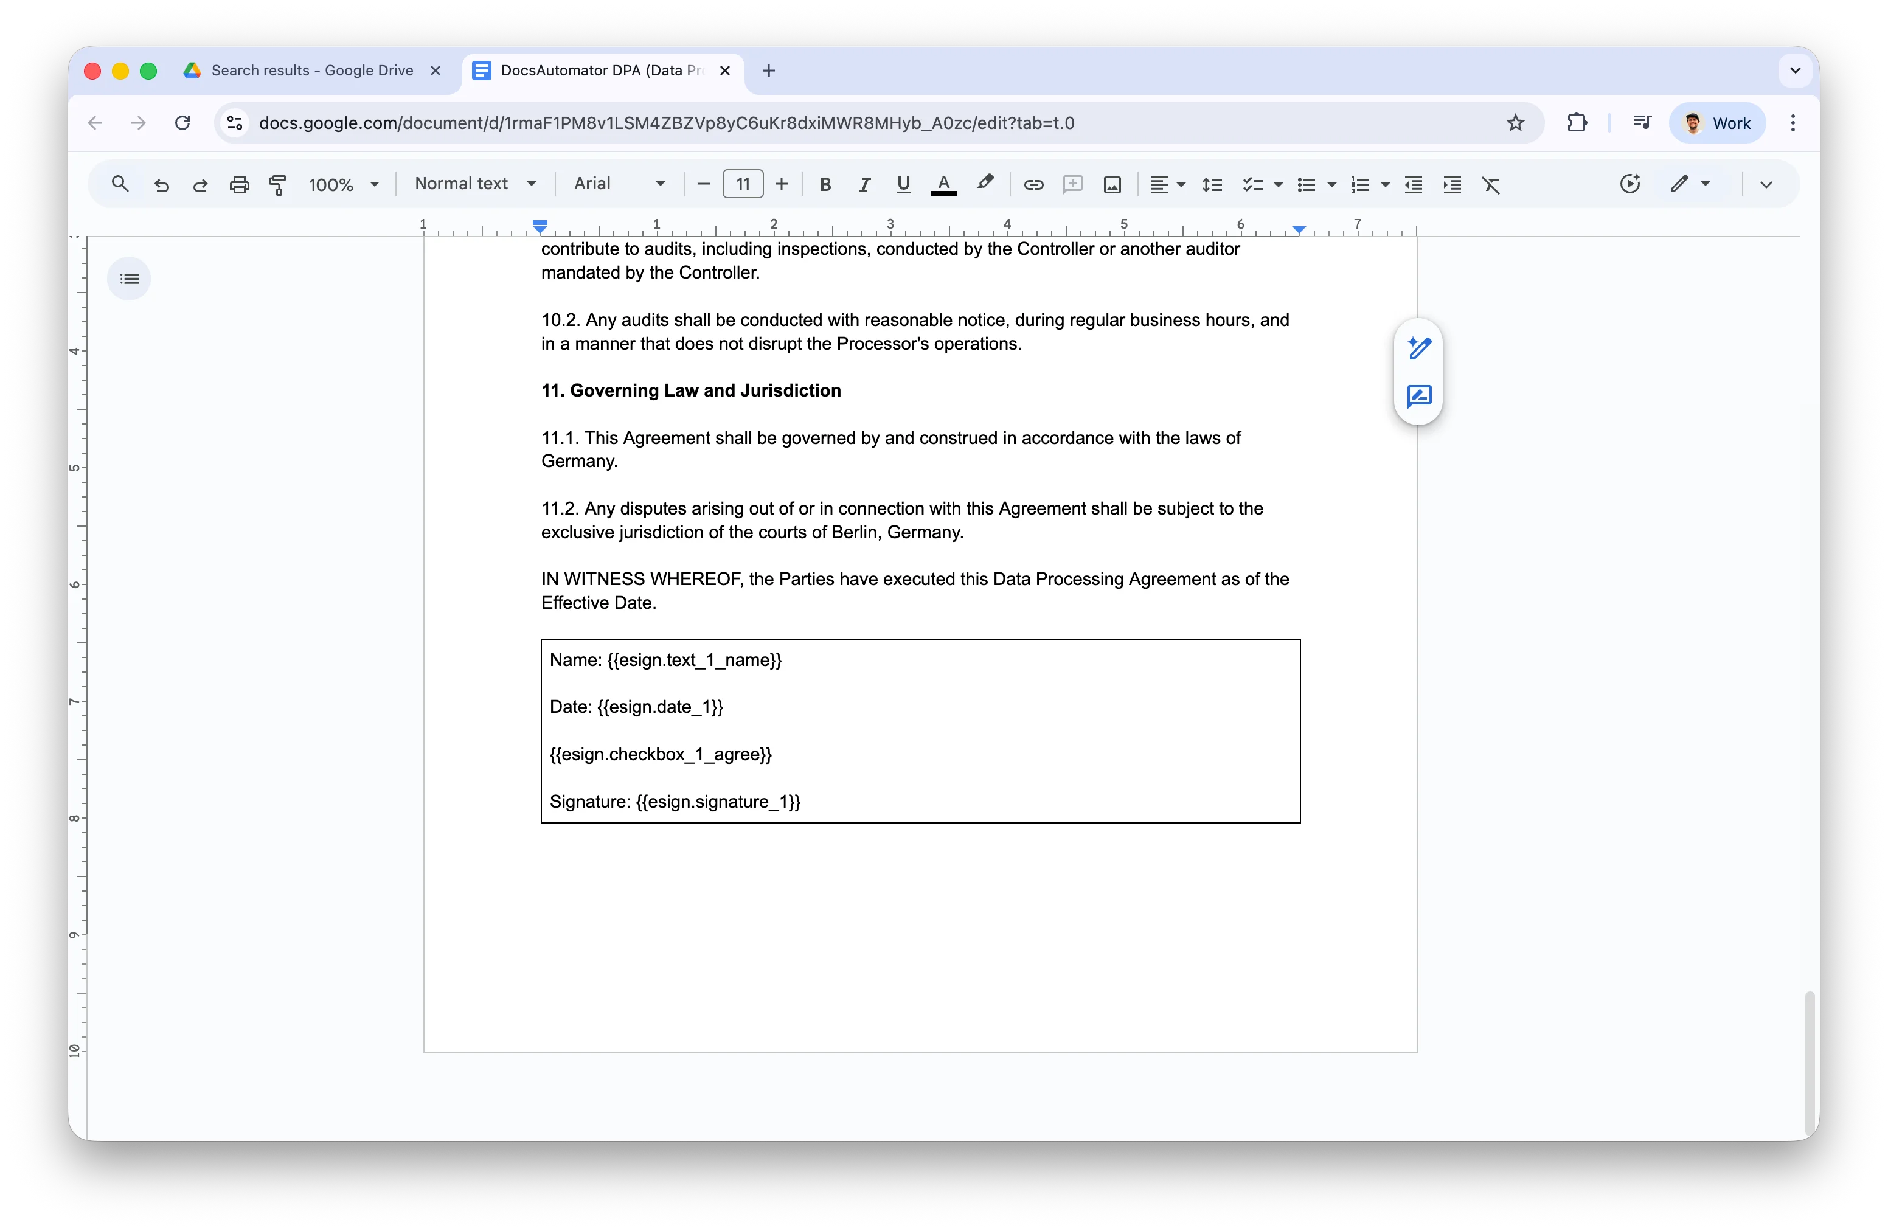Go back to the previous page
The image size is (1888, 1231).
(x=95, y=123)
